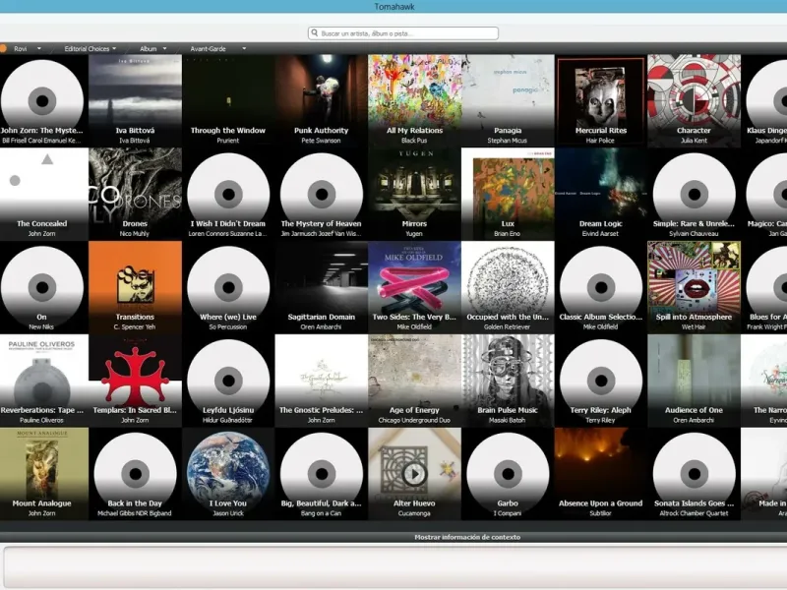Open Transitions album by C. Spencer Yeh
Screen dimensions: 787x590
click(135, 287)
